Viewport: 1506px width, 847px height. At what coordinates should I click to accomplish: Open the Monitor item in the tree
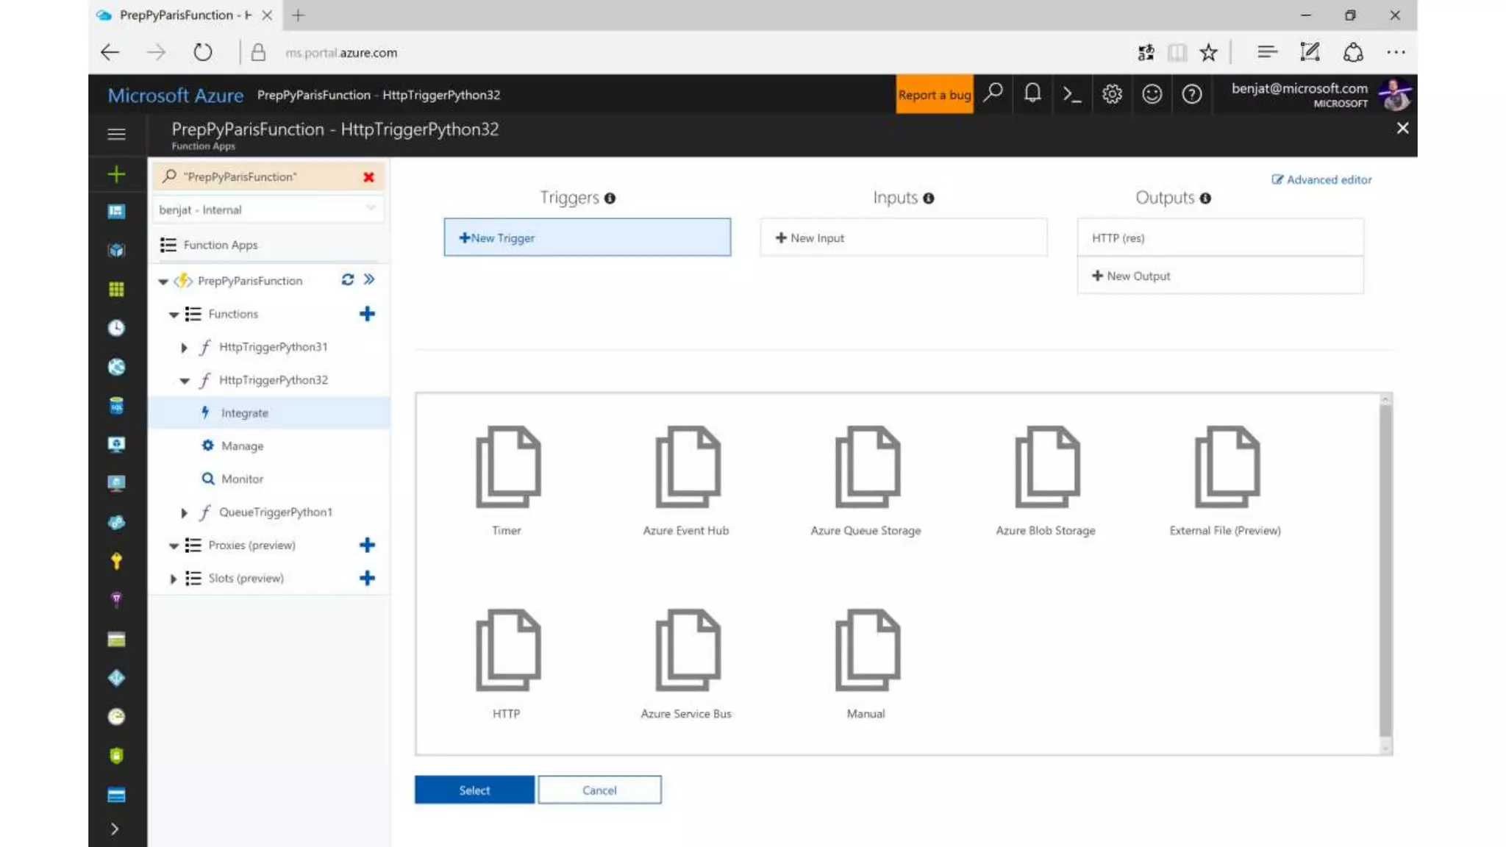[x=242, y=479]
